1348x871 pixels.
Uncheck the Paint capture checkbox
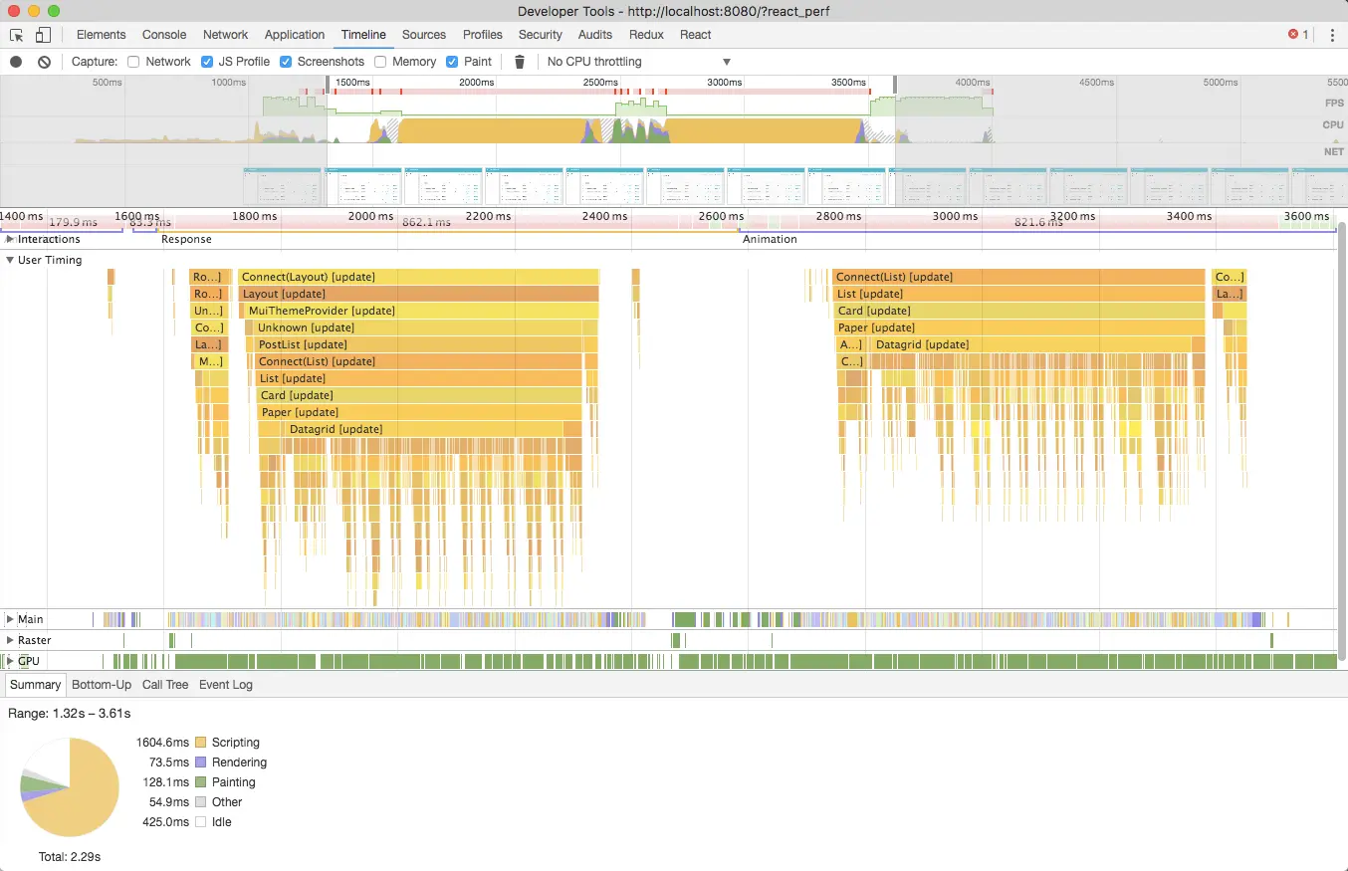(x=453, y=62)
